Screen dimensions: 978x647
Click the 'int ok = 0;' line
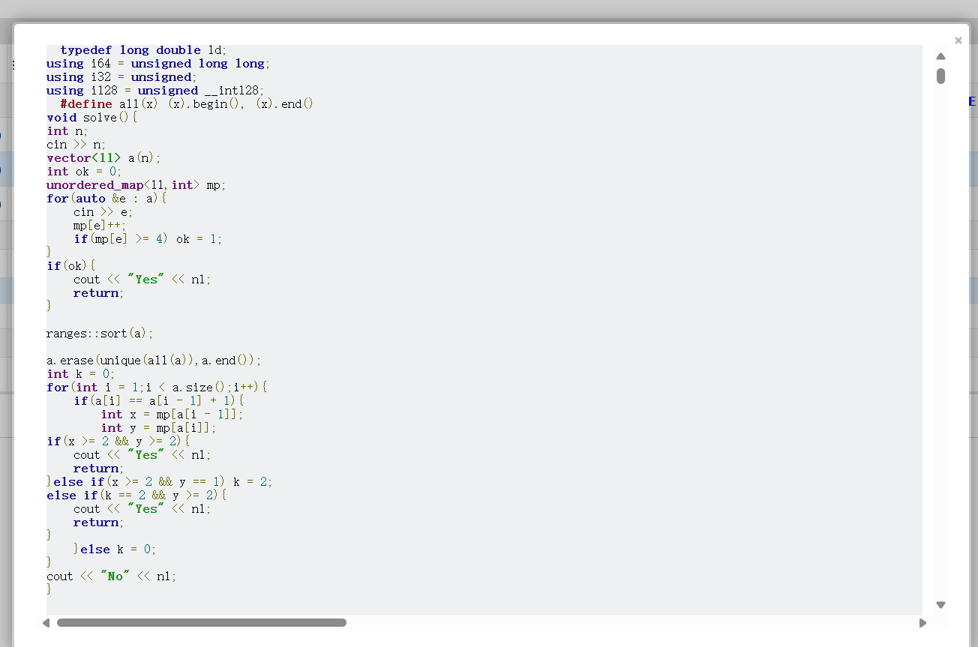84,172
